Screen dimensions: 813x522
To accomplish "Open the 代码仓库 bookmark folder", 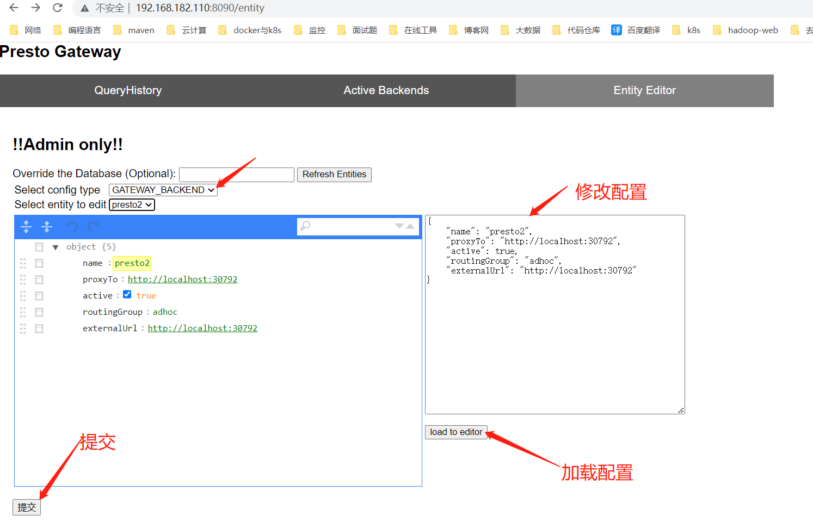I will click(x=576, y=30).
